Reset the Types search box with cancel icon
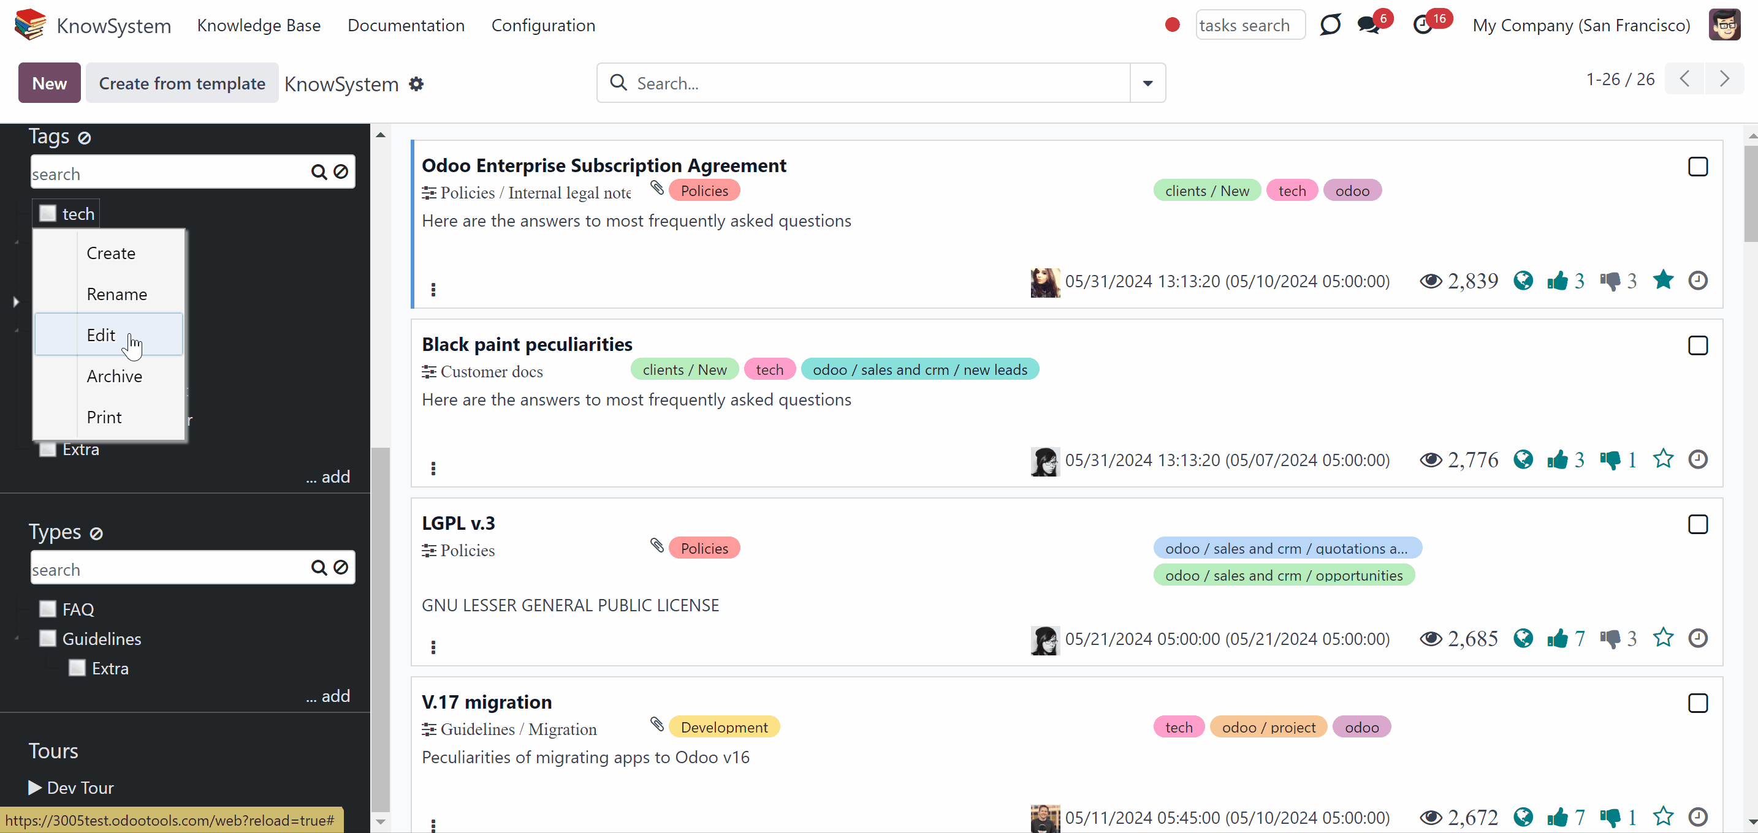This screenshot has height=833, width=1758. (x=341, y=567)
